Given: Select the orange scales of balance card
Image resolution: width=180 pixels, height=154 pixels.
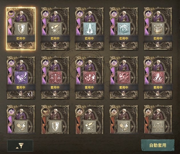Looking at the screenshot, I should (x=158, y=119).
